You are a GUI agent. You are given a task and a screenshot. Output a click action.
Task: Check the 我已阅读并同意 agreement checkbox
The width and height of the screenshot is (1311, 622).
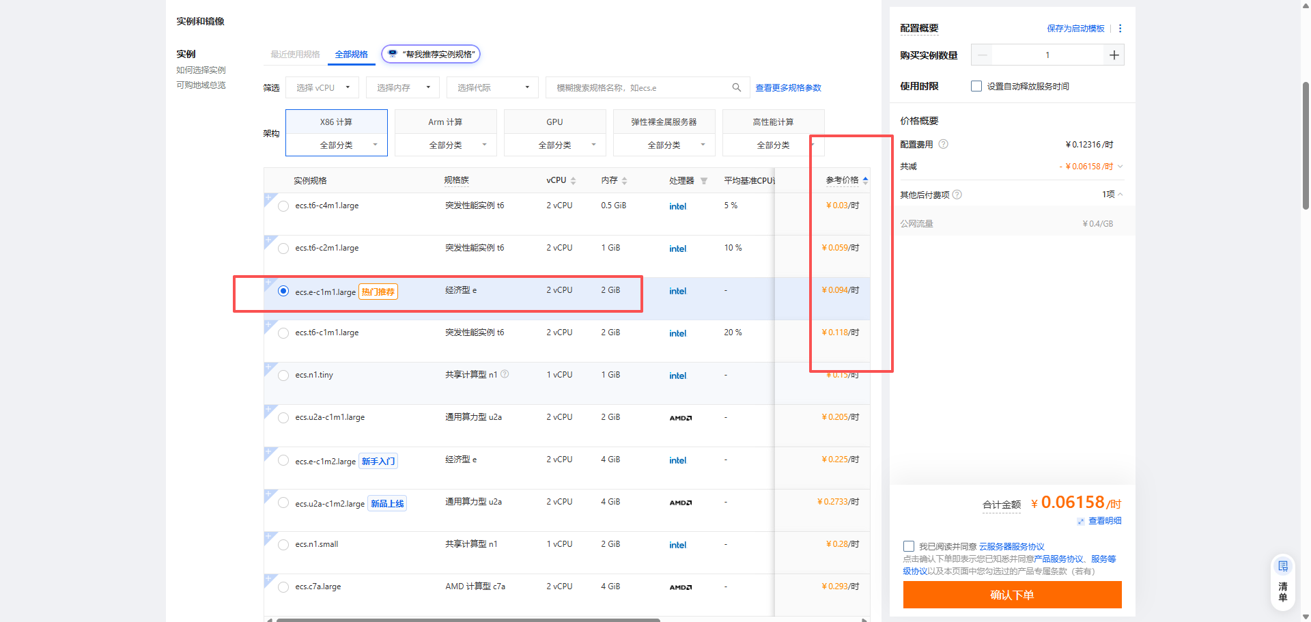(x=909, y=546)
